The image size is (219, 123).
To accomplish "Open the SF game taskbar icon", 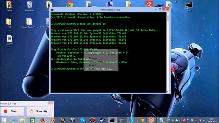I will point(73,120).
